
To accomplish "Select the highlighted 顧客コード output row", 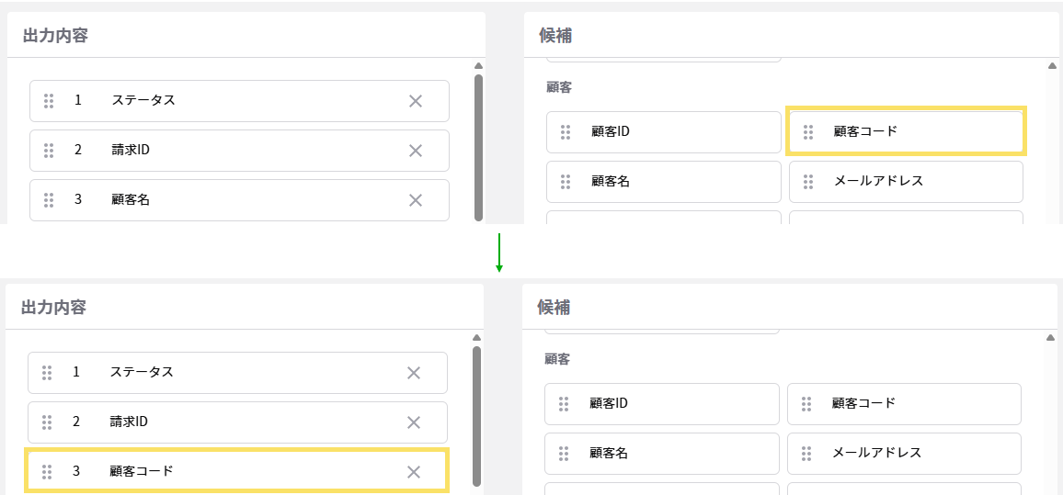I will pyautogui.click(x=236, y=472).
